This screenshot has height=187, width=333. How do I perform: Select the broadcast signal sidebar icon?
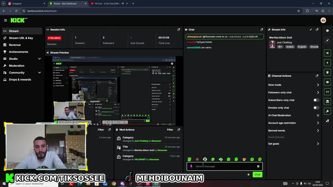point(327,92)
